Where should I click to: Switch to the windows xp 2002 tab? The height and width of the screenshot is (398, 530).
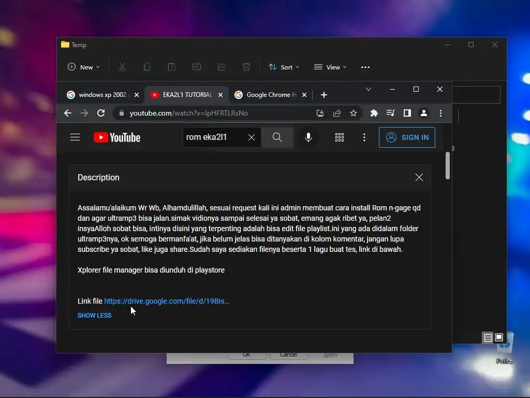pyautogui.click(x=102, y=95)
